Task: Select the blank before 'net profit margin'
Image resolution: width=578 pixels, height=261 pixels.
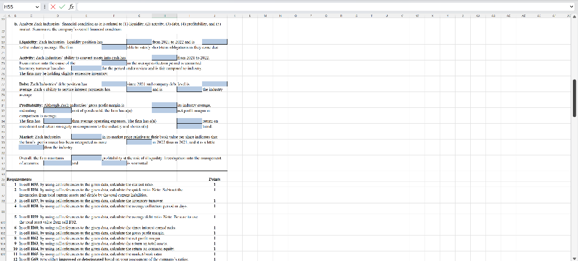Action: (164, 110)
